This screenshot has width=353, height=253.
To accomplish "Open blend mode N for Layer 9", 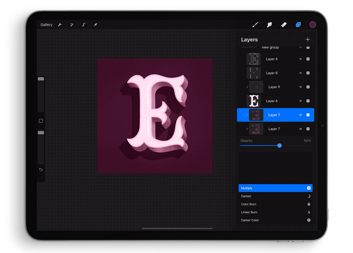I will pyautogui.click(x=300, y=87).
